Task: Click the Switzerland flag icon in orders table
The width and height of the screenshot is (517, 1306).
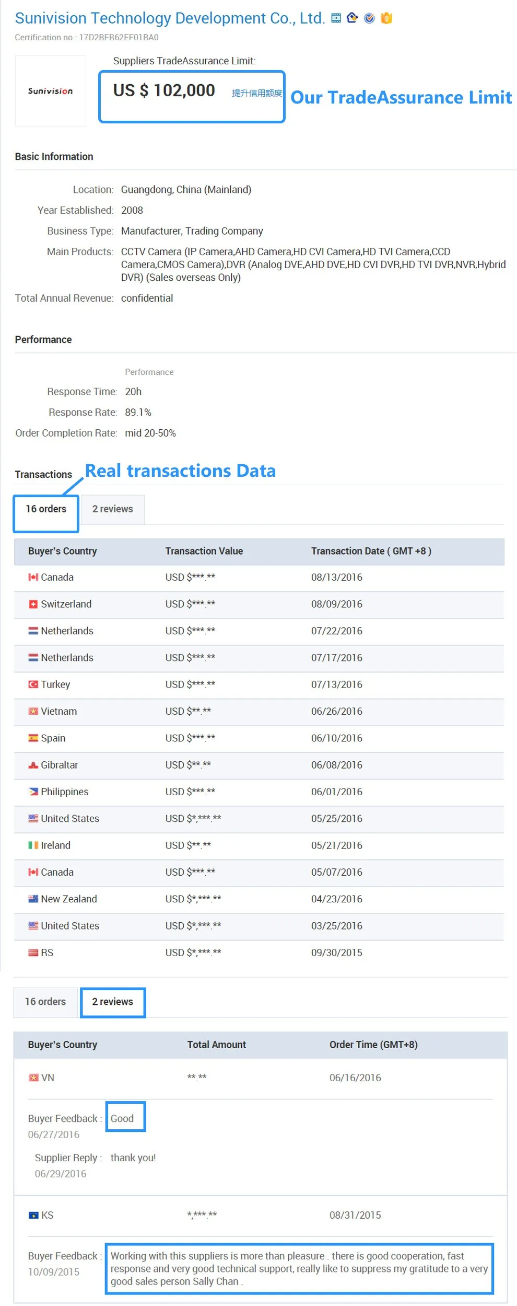Action: [x=33, y=604]
